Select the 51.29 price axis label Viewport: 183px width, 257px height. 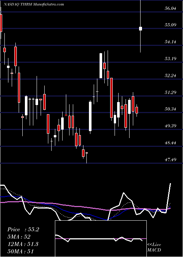(170, 92)
